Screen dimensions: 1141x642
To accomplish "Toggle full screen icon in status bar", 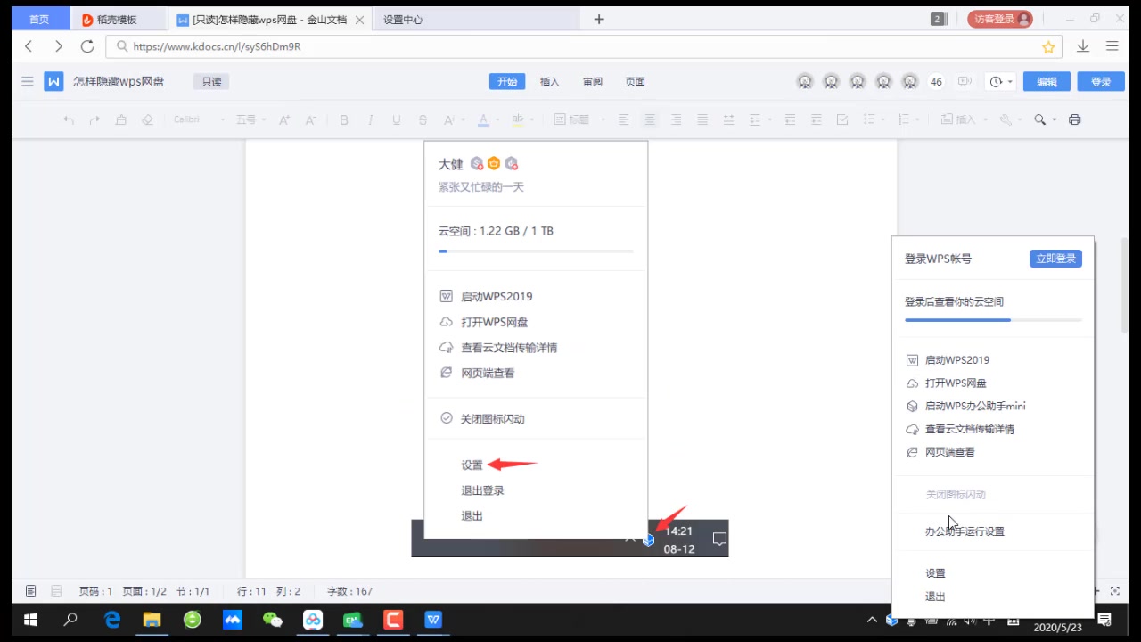I will click(x=1115, y=591).
